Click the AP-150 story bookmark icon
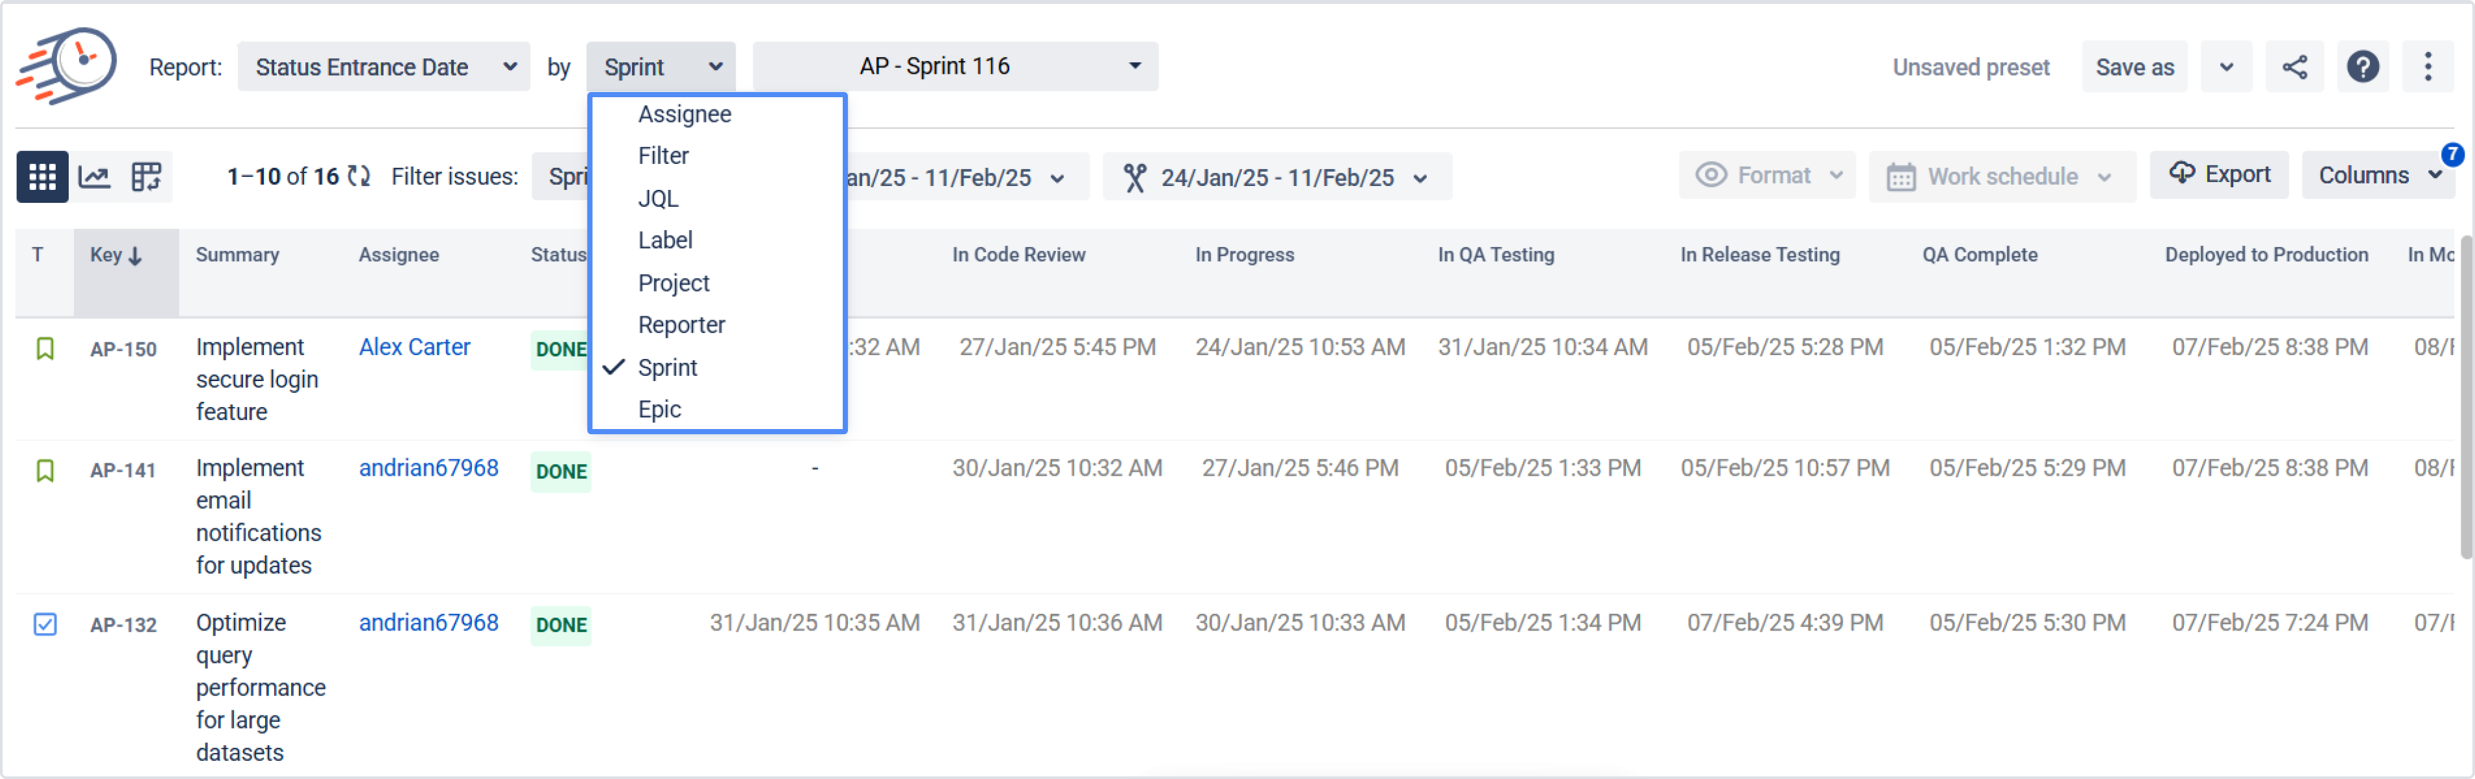 pos(45,349)
